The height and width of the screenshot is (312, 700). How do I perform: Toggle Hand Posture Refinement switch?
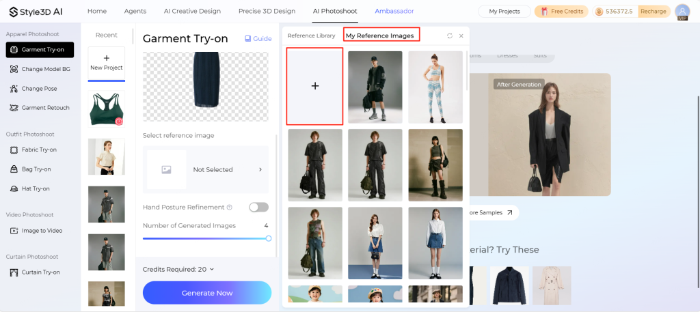[x=259, y=208]
